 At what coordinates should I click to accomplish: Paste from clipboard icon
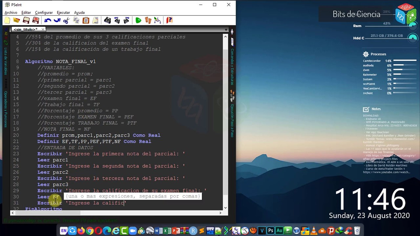pyautogui.click(x=86, y=20)
